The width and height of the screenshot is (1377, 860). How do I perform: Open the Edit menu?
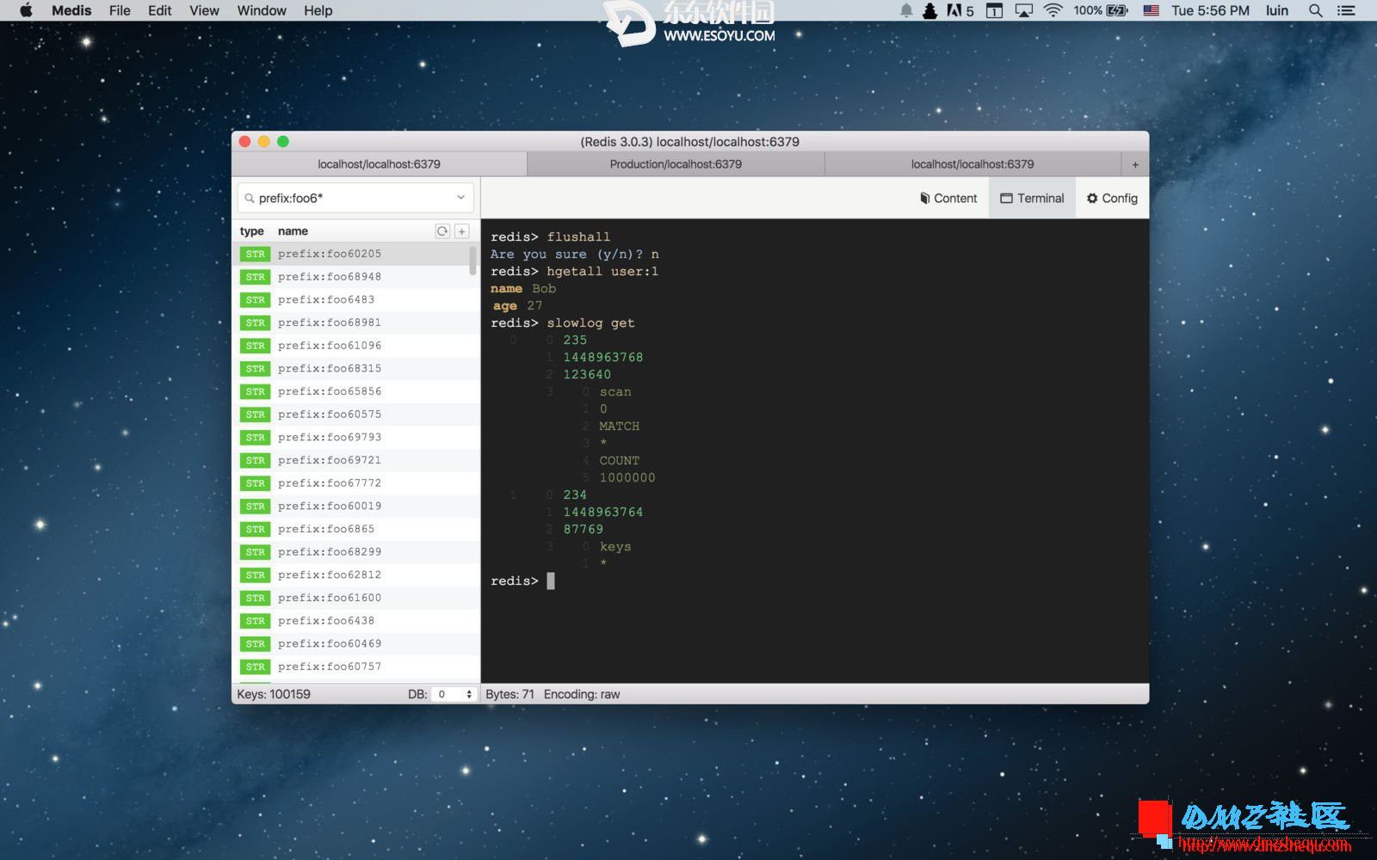pyautogui.click(x=159, y=10)
